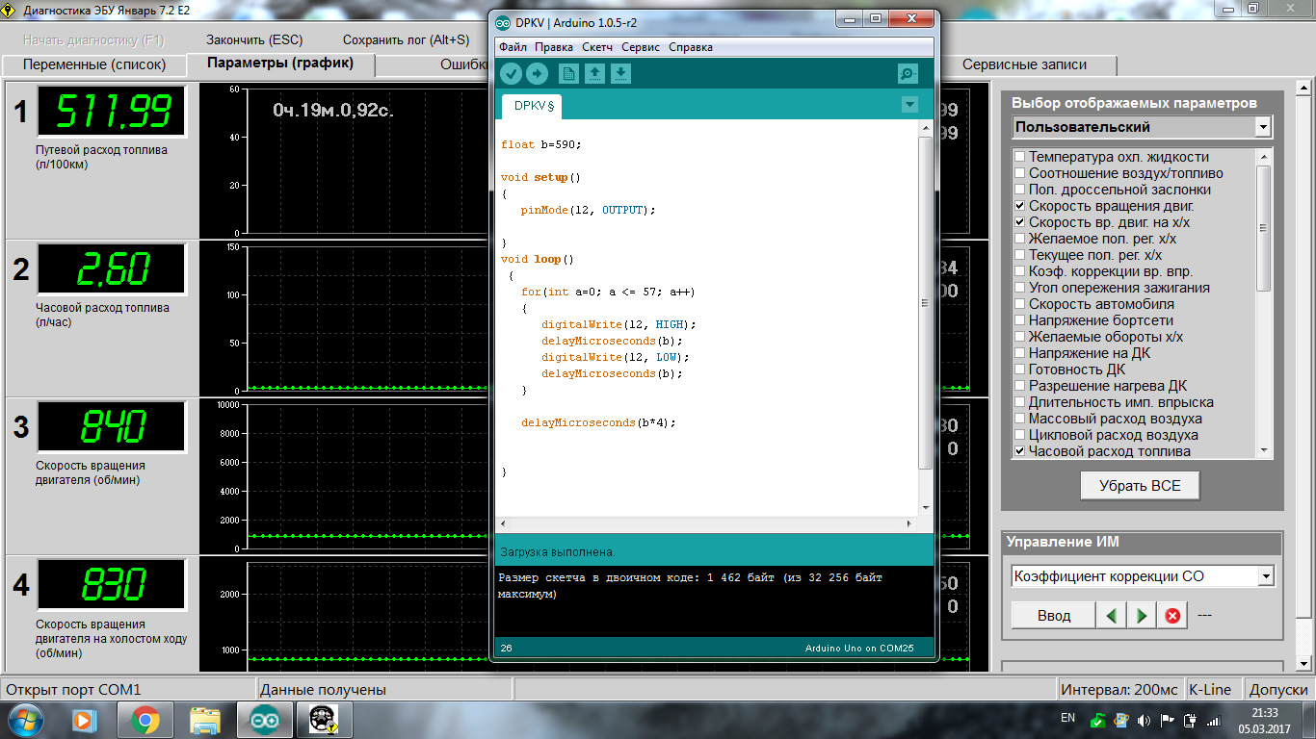Image resolution: width=1316 pixels, height=739 pixels.
Task: Open a sketch using the up-arrow icon
Action: [x=594, y=73]
